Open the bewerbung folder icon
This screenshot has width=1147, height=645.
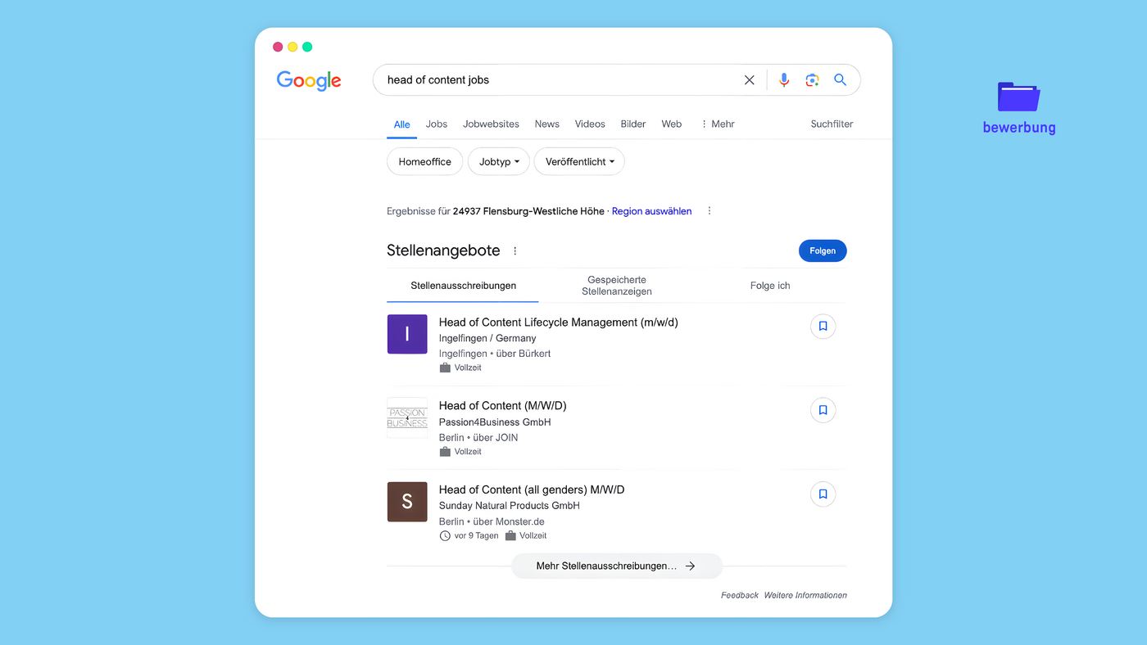coord(1018,97)
